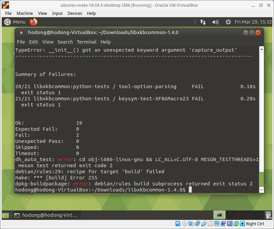
Task: Click the VirtualBox recording status icon
Action: point(223,224)
